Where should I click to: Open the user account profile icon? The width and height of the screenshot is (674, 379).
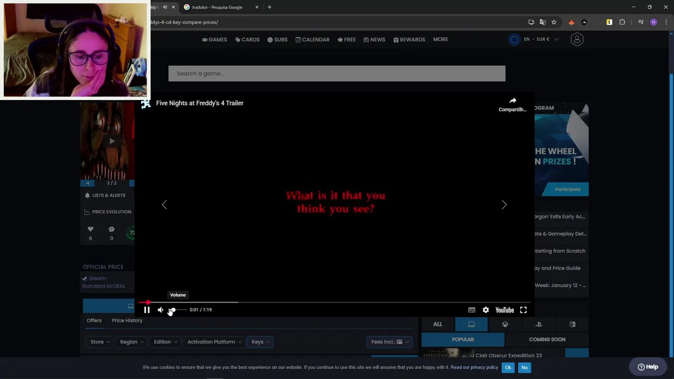[x=577, y=39]
